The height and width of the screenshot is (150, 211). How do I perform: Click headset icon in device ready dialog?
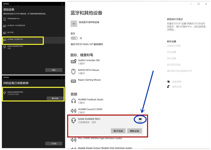(5, 93)
